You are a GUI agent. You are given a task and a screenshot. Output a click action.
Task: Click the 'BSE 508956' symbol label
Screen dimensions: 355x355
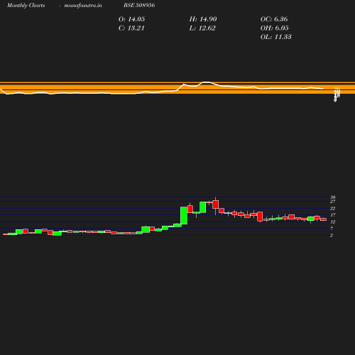click(139, 5)
